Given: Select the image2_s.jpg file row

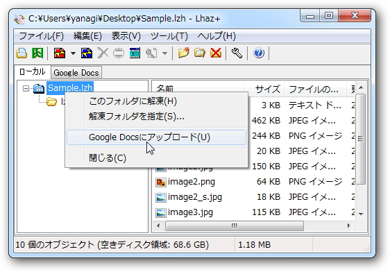Looking at the screenshot, I should click(254, 197).
